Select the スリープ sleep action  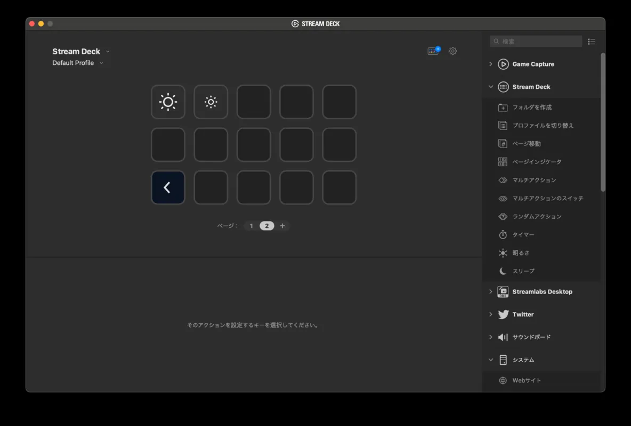pos(523,271)
